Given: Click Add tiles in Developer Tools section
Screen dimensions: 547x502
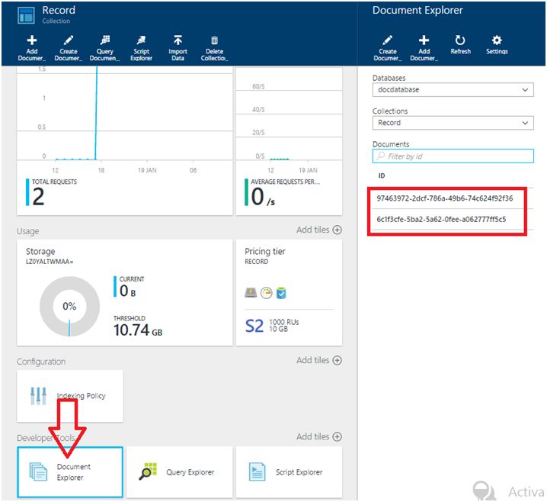Looking at the screenshot, I should coord(319,436).
